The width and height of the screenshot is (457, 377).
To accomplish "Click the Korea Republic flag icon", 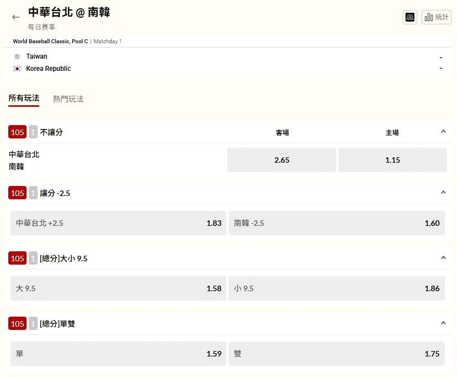I will (x=17, y=68).
